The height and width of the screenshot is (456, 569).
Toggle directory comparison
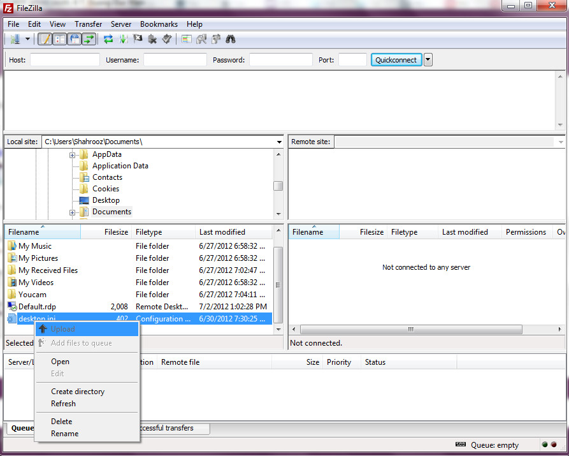(201, 39)
